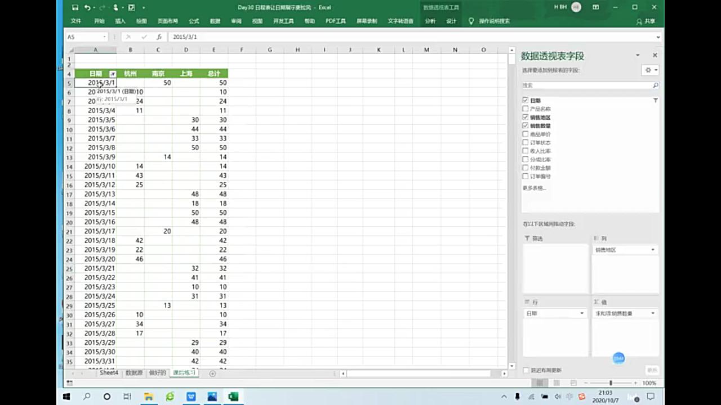Viewport: 721px width, 405px height.
Task: Open Windows taskbar search
Action: tap(87, 397)
